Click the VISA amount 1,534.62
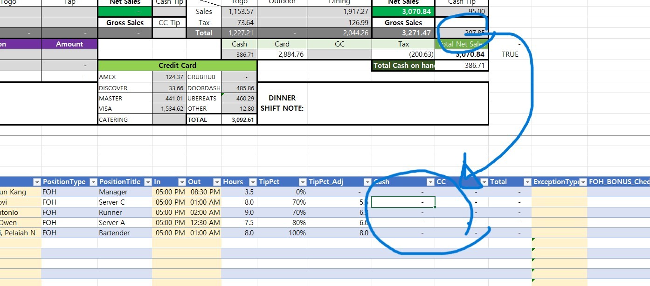 [x=169, y=109]
